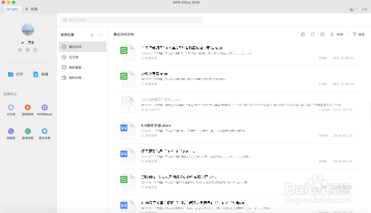
Task: Open the 20KB Word document from 2019-03-19
Action: pos(238,156)
